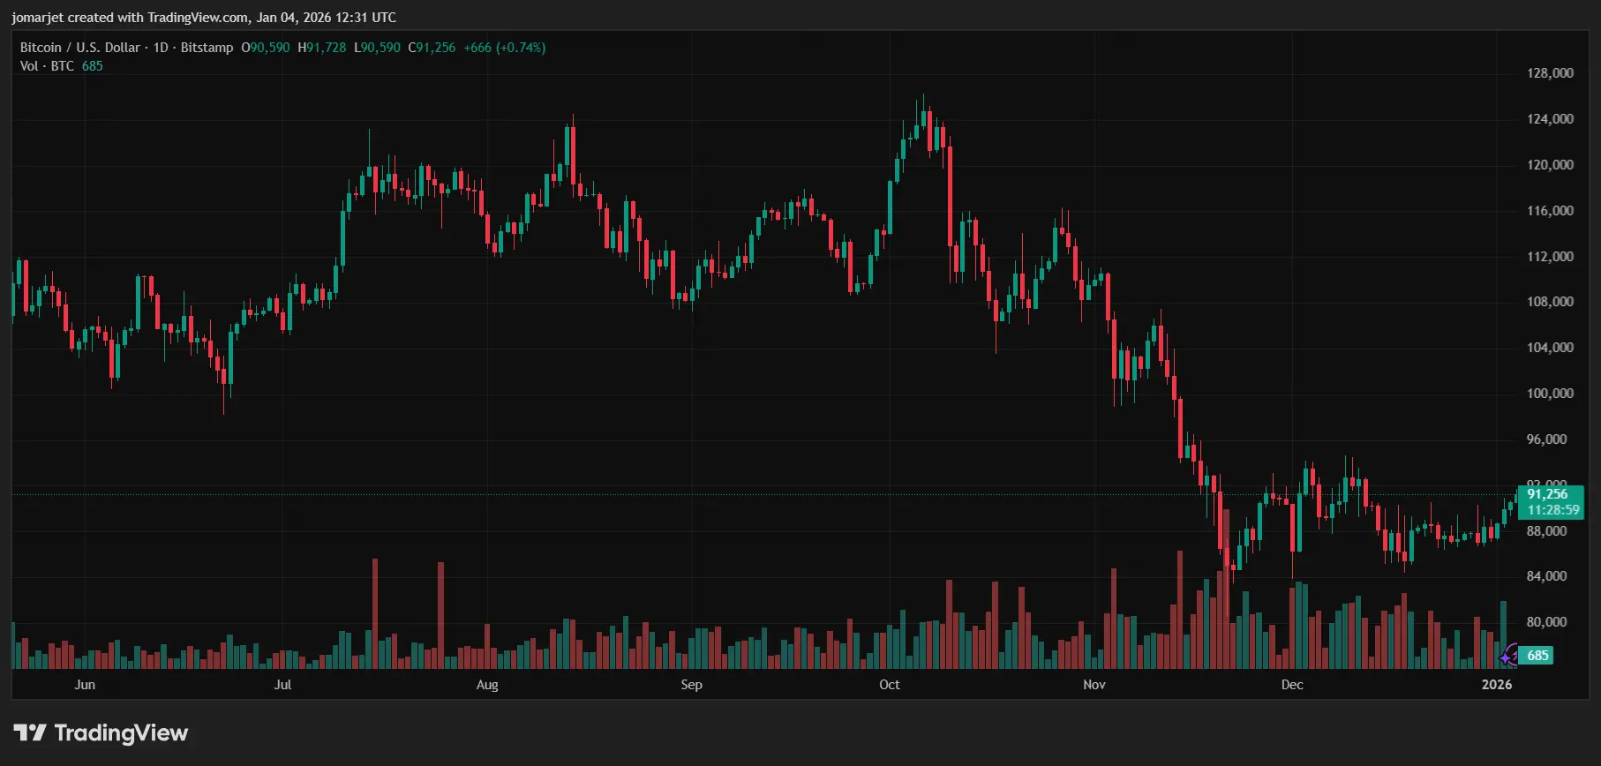Select the green 685 volume price label
The width and height of the screenshot is (1601, 766).
[1537, 656]
